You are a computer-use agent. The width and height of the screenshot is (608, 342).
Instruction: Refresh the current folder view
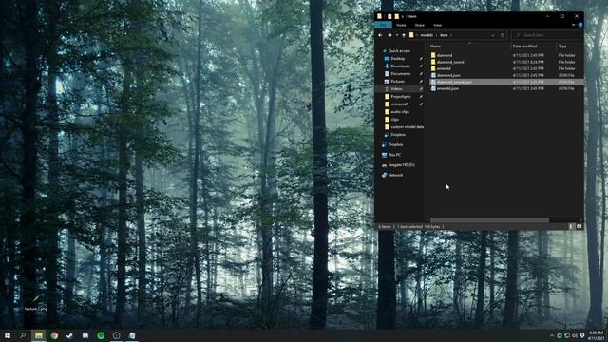coord(503,35)
